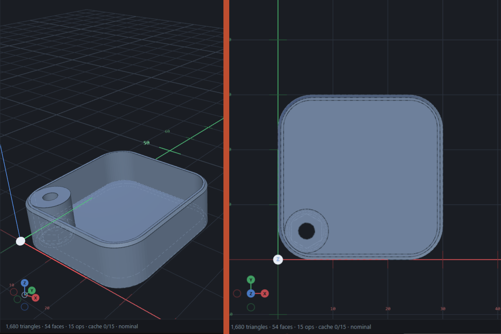Screen dimensions: 501x334
Task: Click the green Y axis in right viewport gizmo
Action: [x=251, y=279]
